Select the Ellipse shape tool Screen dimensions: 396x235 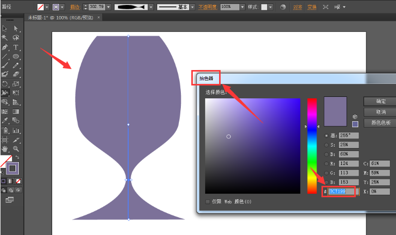(16, 56)
